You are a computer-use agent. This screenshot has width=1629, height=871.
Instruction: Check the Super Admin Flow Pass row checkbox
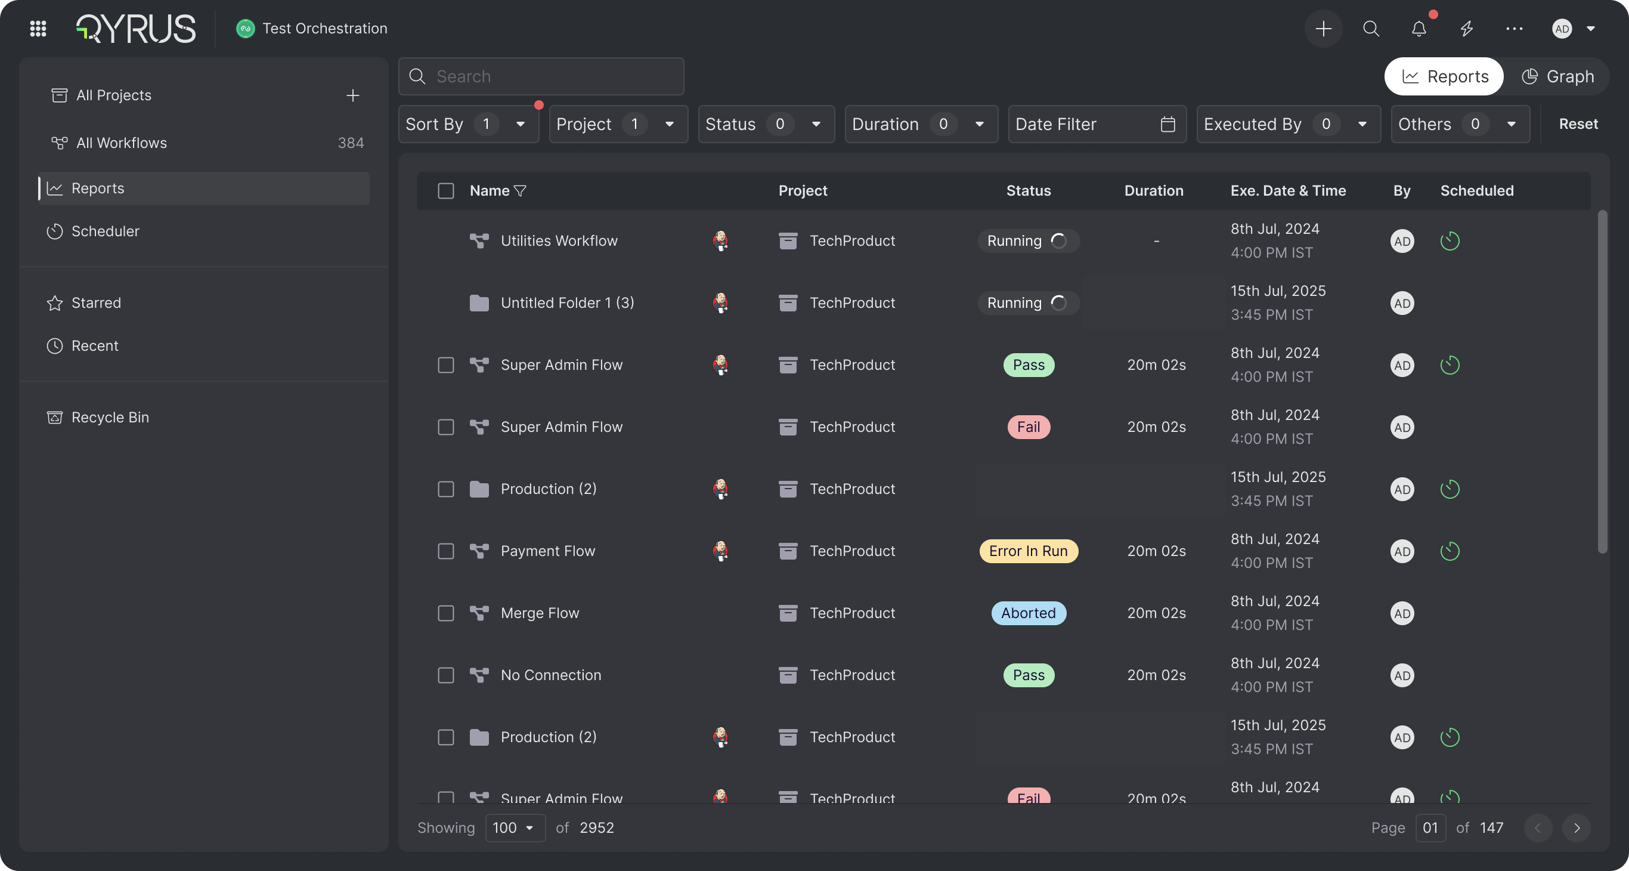(x=446, y=365)
